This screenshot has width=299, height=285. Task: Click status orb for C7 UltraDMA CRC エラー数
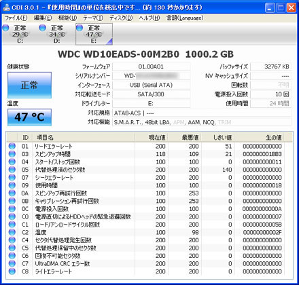(12, 263)
